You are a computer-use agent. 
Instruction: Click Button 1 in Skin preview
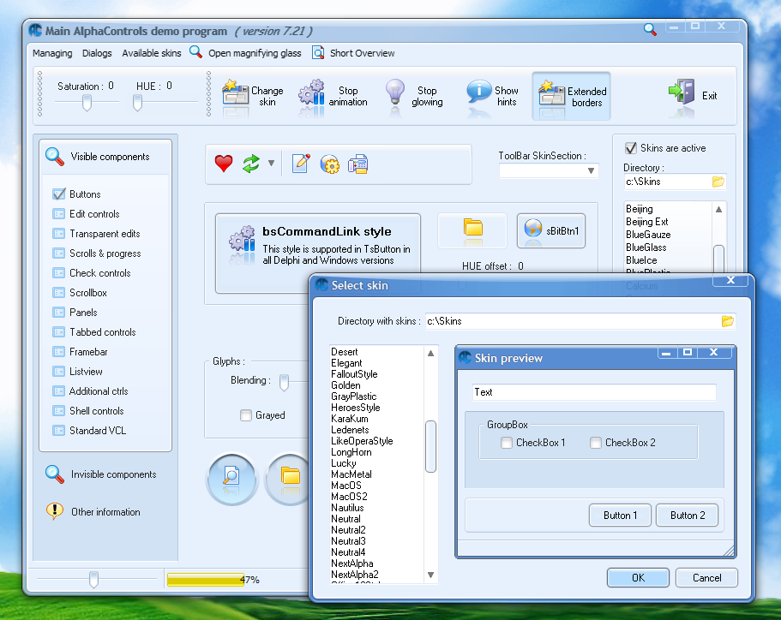point(620,515)
